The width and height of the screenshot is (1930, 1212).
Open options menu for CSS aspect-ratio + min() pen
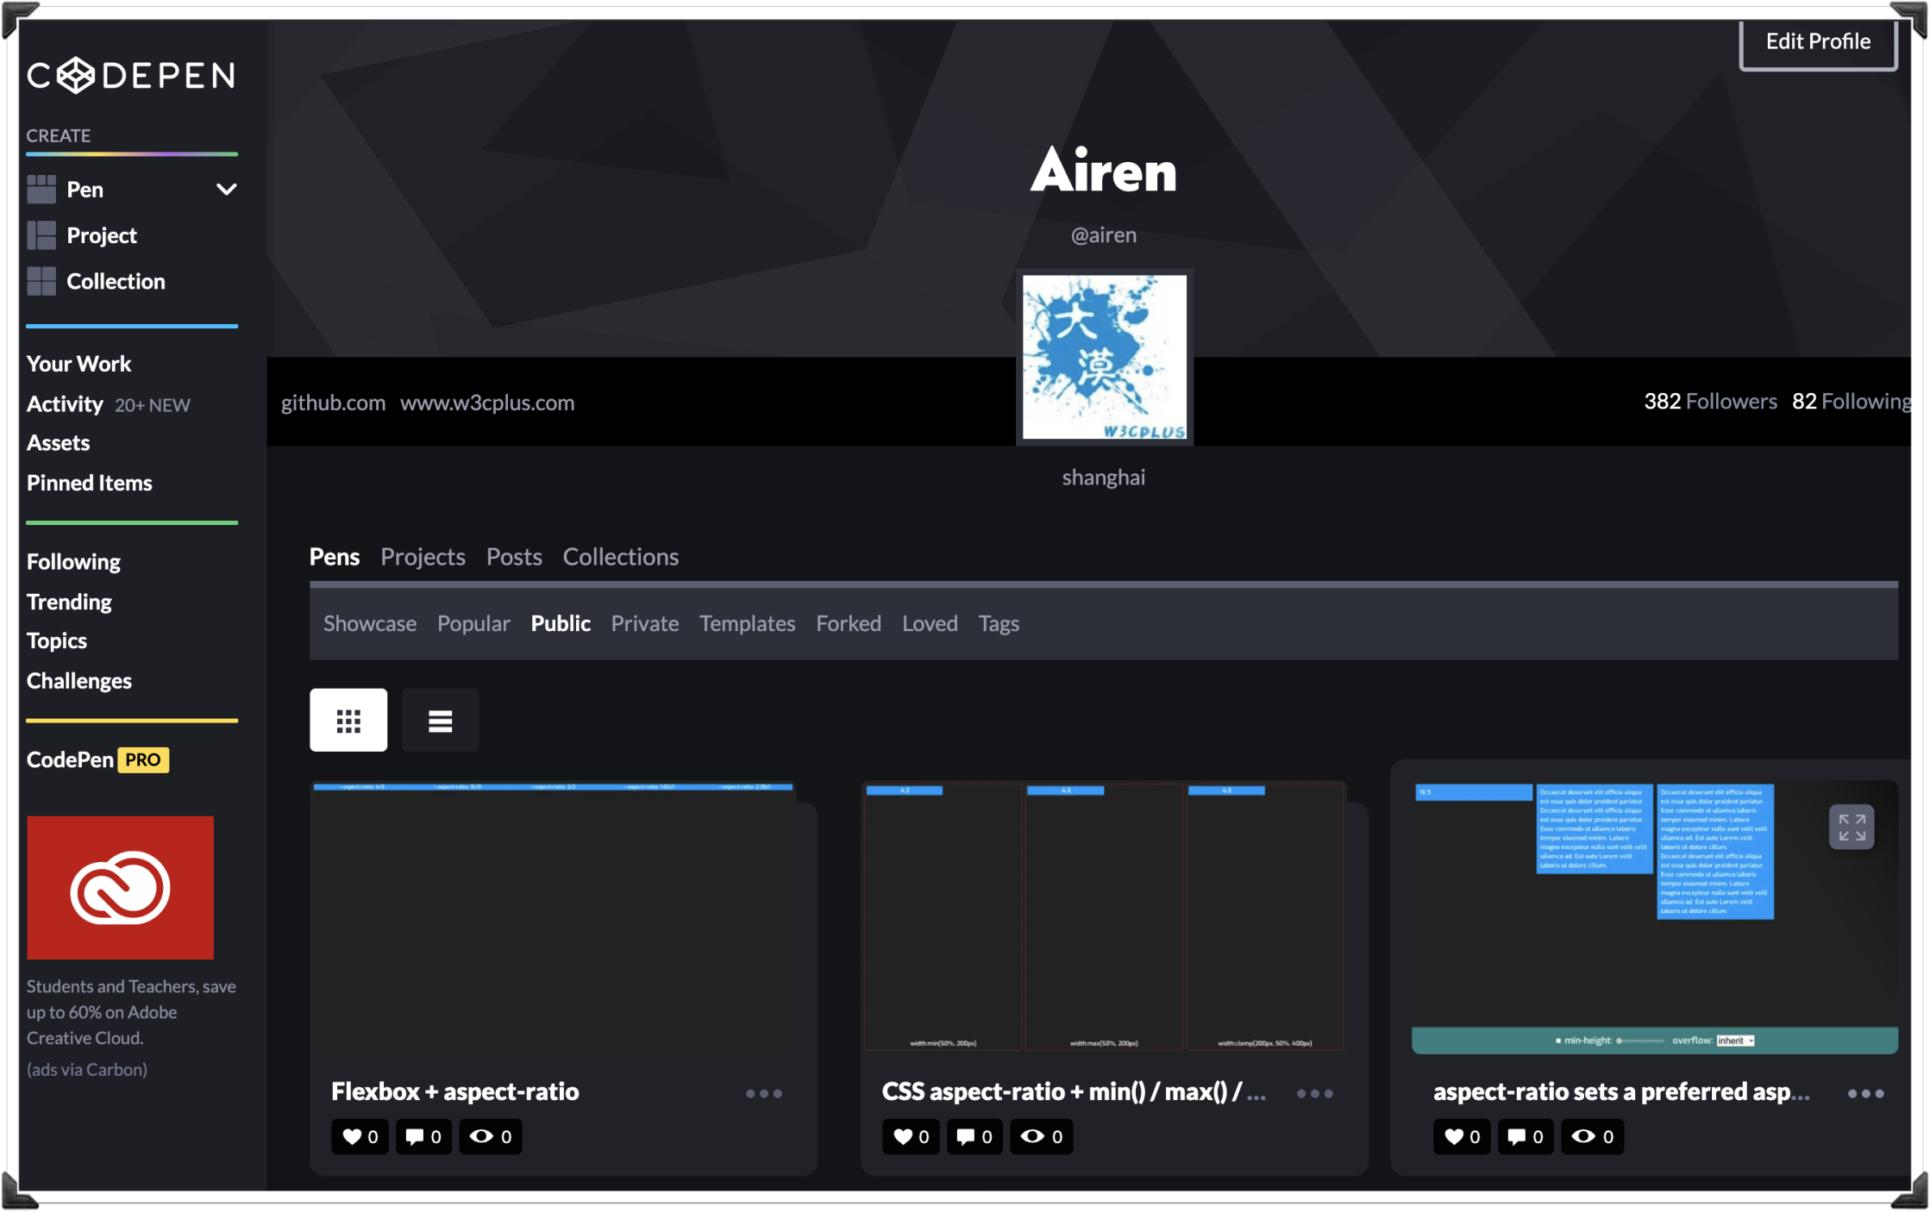point(1315,1094)
